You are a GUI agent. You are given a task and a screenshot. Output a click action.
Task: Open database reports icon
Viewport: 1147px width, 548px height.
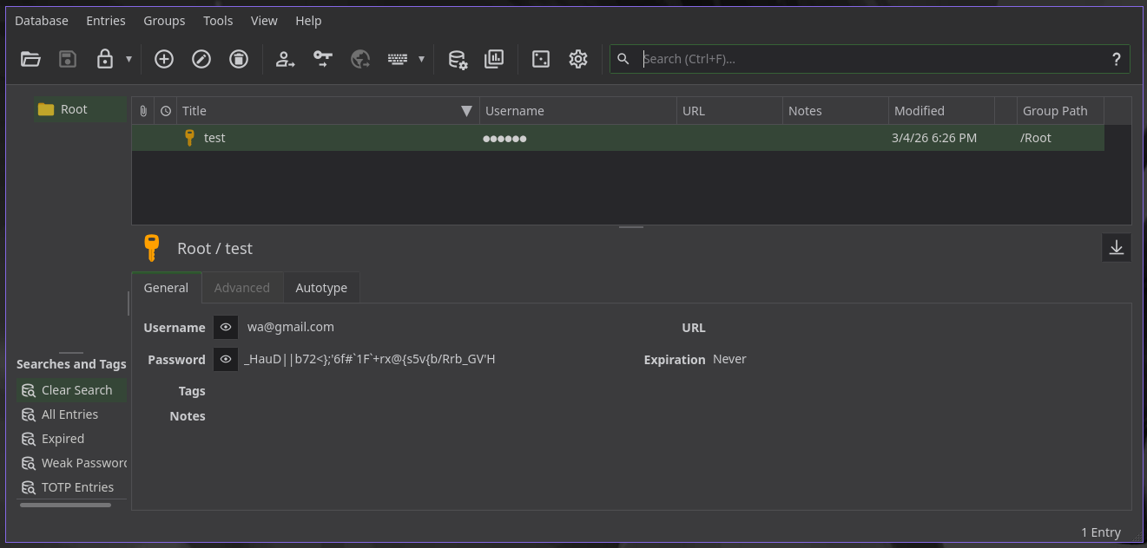[494, 59]
